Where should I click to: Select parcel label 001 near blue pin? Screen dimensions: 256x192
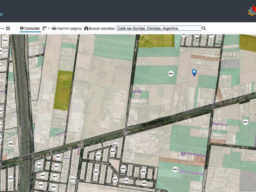(x=171, y=73)
